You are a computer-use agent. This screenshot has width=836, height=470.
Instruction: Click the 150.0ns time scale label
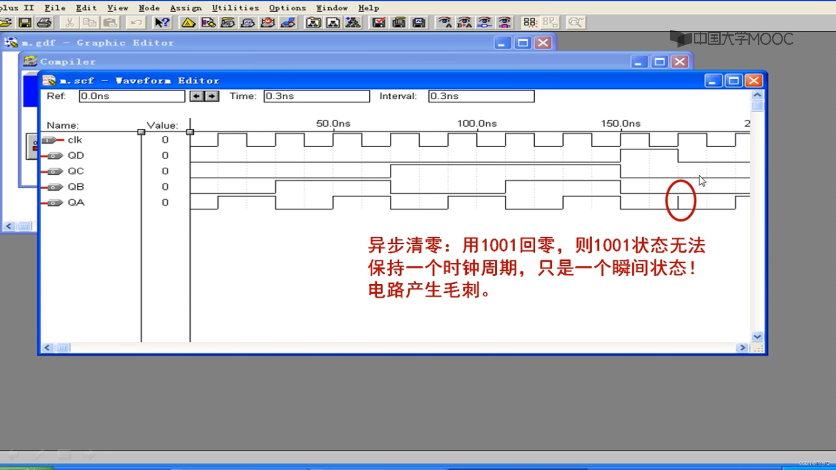pyautogui.click(x=621, y=124)
